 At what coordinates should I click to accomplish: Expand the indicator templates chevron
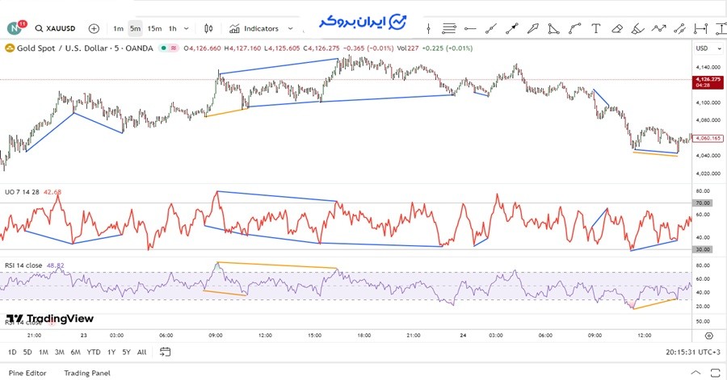click(291, 28)
